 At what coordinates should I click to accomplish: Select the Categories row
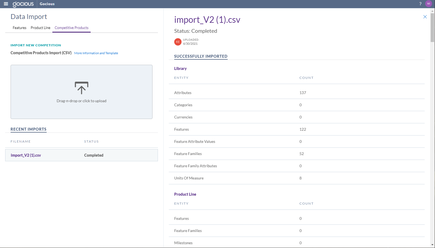point(297,105)
